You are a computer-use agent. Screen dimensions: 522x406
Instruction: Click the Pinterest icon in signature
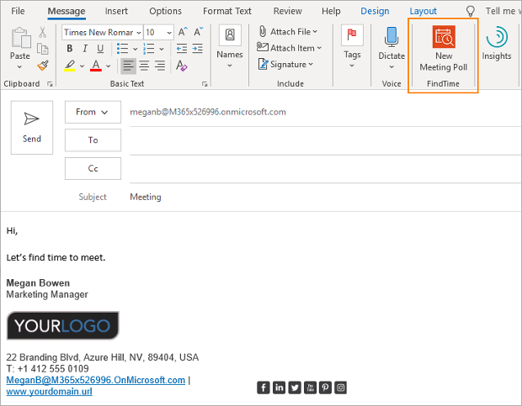(x=325, y=388)
